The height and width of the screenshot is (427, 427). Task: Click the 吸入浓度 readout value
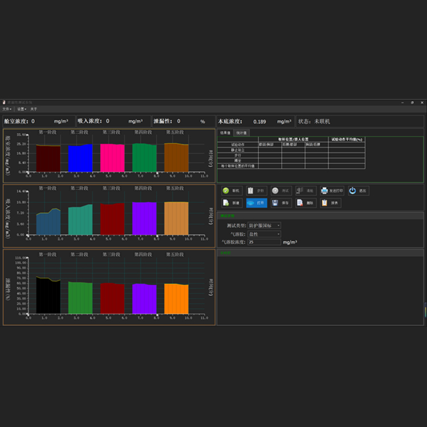click(108, 121)
